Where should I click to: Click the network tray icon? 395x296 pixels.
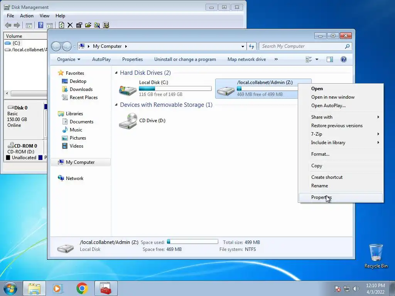(x=347, y=289)
